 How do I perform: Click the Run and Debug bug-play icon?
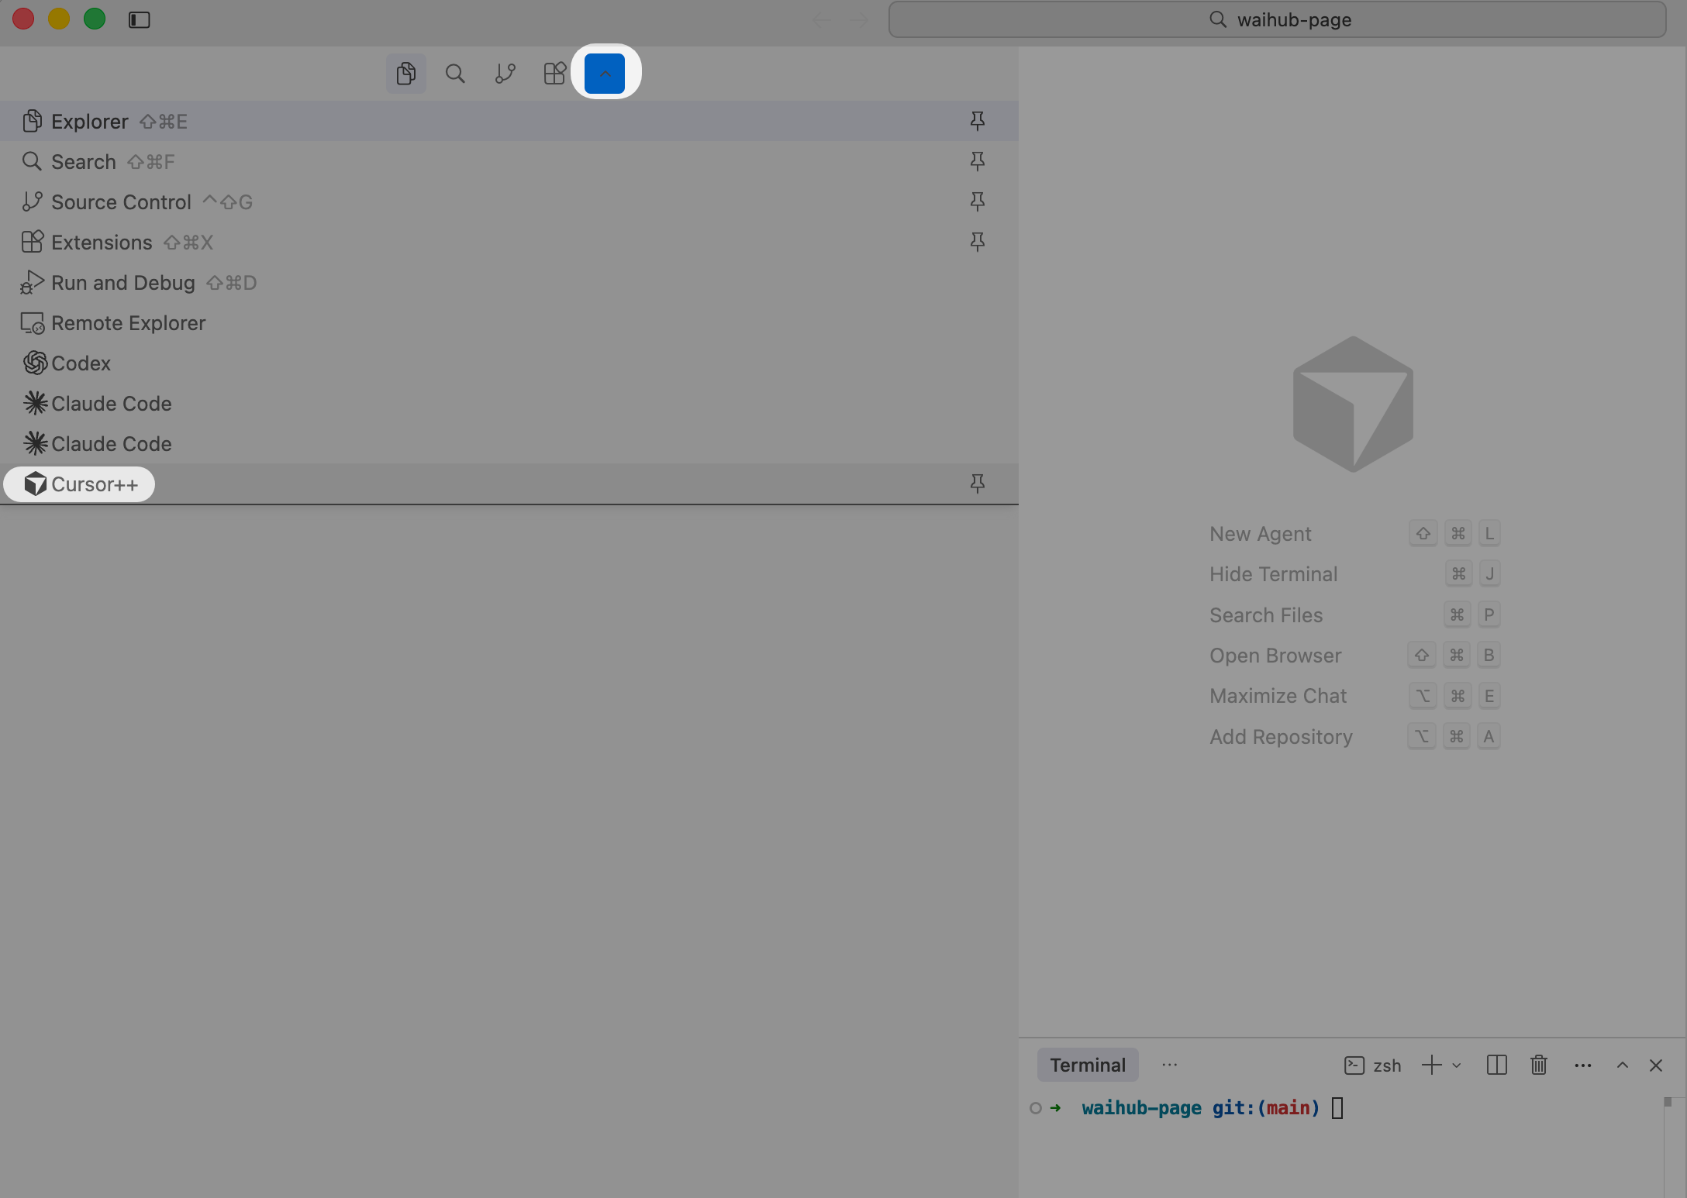tap(32, 282)
